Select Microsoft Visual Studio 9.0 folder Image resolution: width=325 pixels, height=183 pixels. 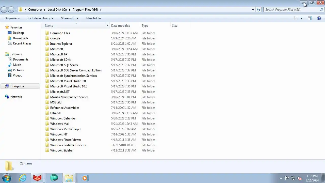(x=68, y=81)
